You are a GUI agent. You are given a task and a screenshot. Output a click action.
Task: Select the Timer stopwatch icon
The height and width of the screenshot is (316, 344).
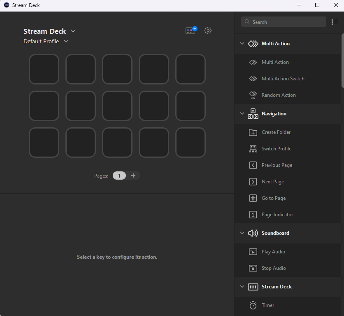(253, 305)
